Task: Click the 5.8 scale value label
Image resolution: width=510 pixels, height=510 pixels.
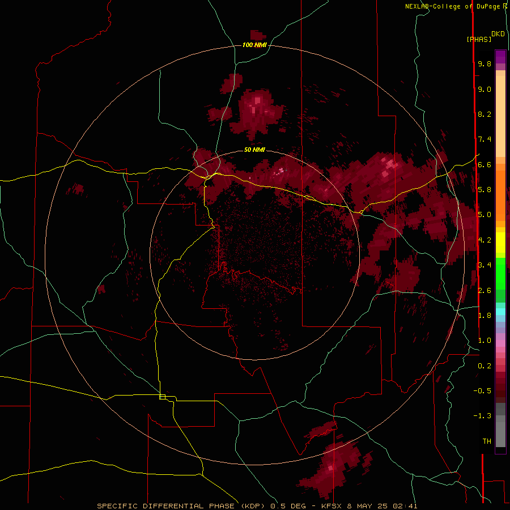Action: [x=484, y=190]
